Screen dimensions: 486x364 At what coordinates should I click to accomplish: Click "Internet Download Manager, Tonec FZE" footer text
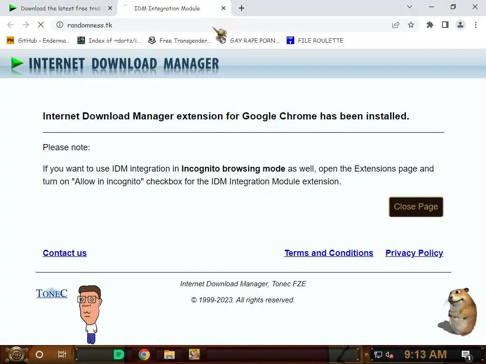pyautogui.click(x=243, y=284)
